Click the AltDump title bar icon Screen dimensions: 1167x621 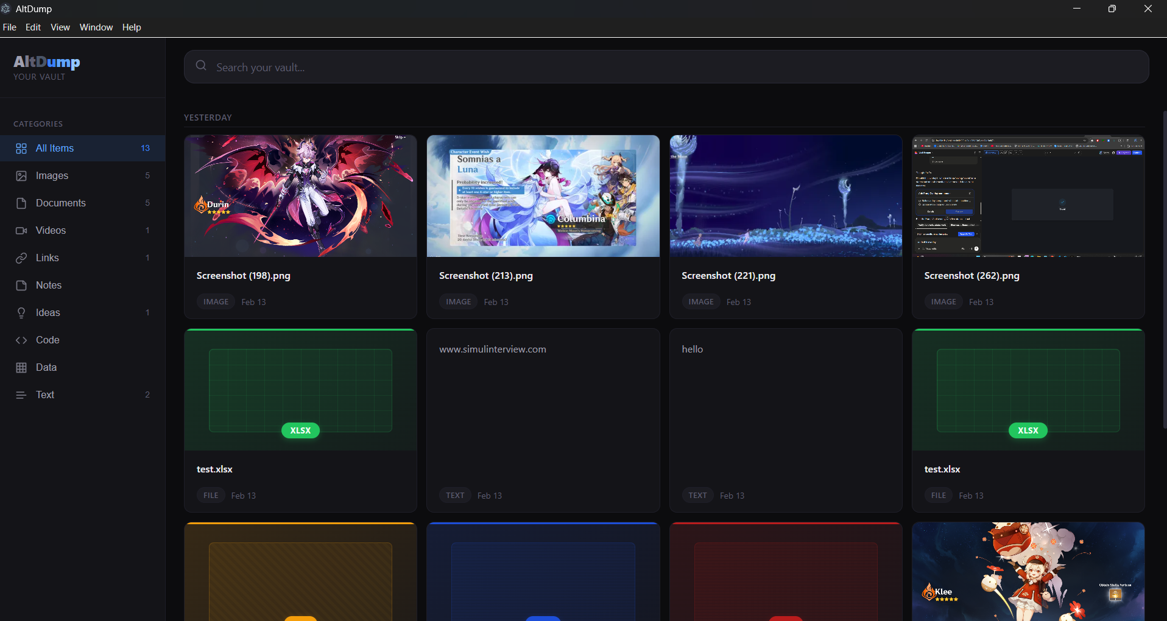click(6, 8)
